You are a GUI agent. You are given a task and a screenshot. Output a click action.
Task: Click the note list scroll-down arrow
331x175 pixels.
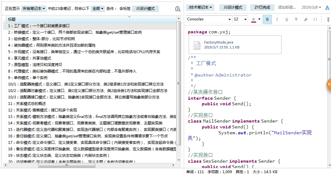[178, 160]
